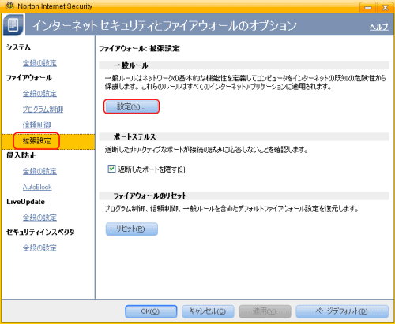The image size is (395, 324).
Task: Go to 信頼制御 settings page
Action: tap(36, 125)
